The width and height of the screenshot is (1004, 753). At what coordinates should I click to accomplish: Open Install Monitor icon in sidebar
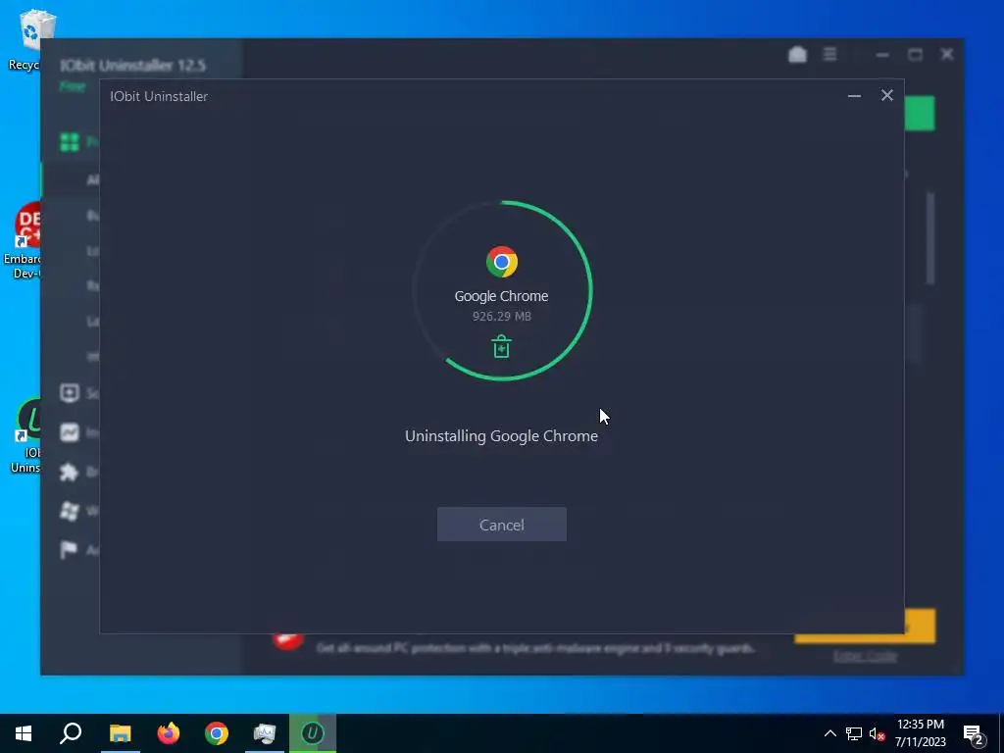click(x=70, y=432)
